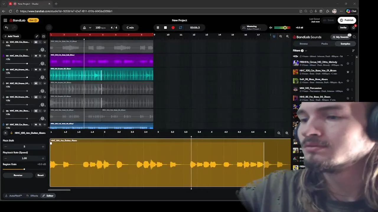Pause playback
The image size is (378, 212).
pyautogui.click(x=158, y=28)
